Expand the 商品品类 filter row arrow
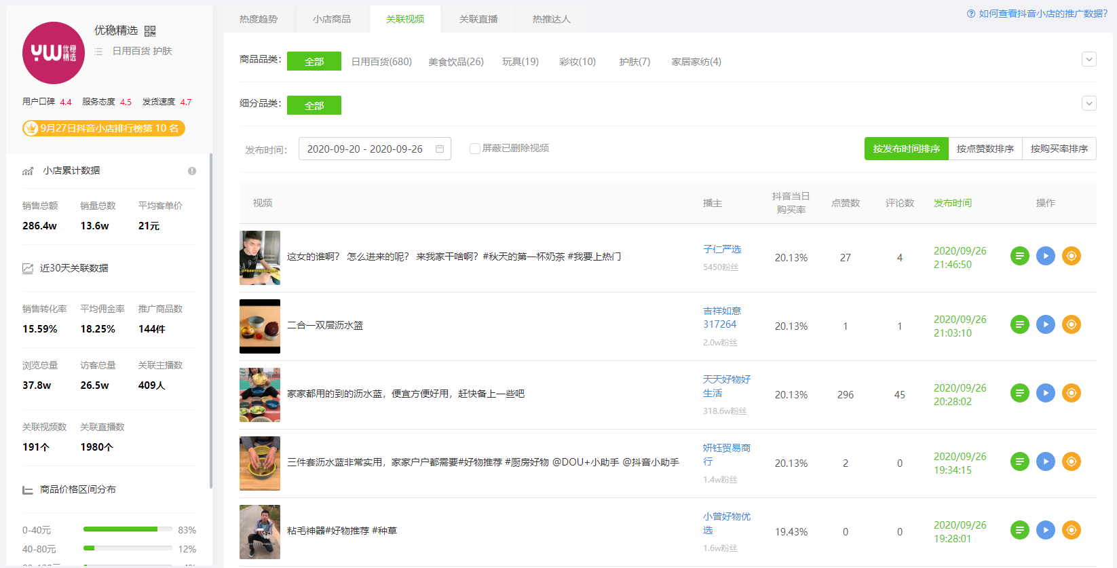Viewport: 1117px width, 568px height. [1089, 60]
